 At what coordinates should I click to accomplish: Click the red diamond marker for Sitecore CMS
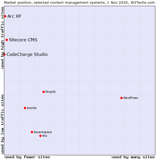7,40
